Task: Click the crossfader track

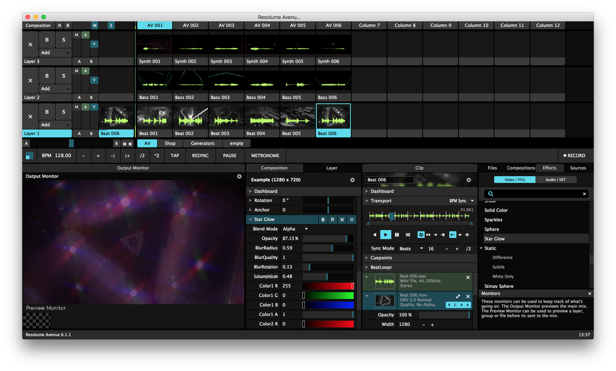Action: pyautogui.click(x=72, y=143)
